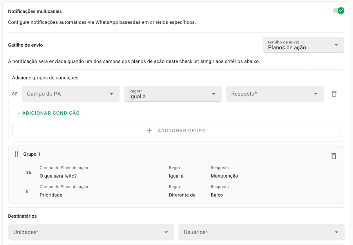Delete Grupo 1 using its trash icon
Image resolution: width=353 pixels, height=245 pixels.
(x=334, y=156)
